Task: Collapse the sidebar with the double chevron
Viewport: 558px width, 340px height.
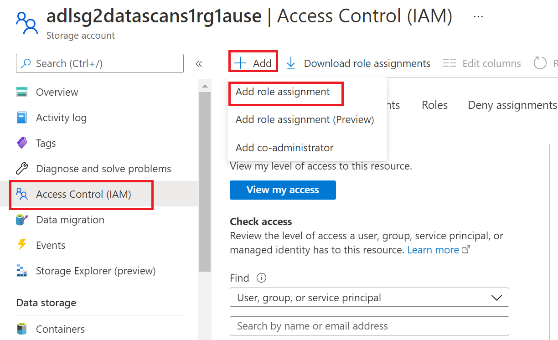Action: (x=198, y=63)
